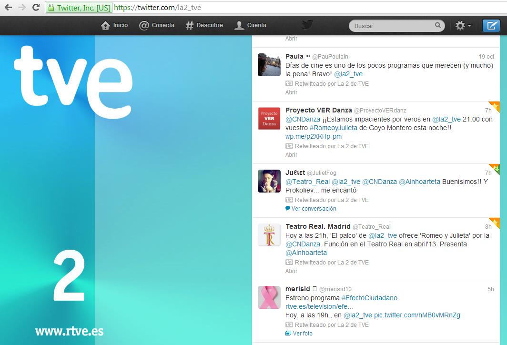Click Ver foto on merisid tweet
Screen dimensions: 507x345
[x=302, y=333]
